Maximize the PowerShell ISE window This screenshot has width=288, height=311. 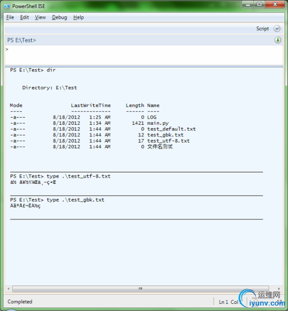coord(259,4)
